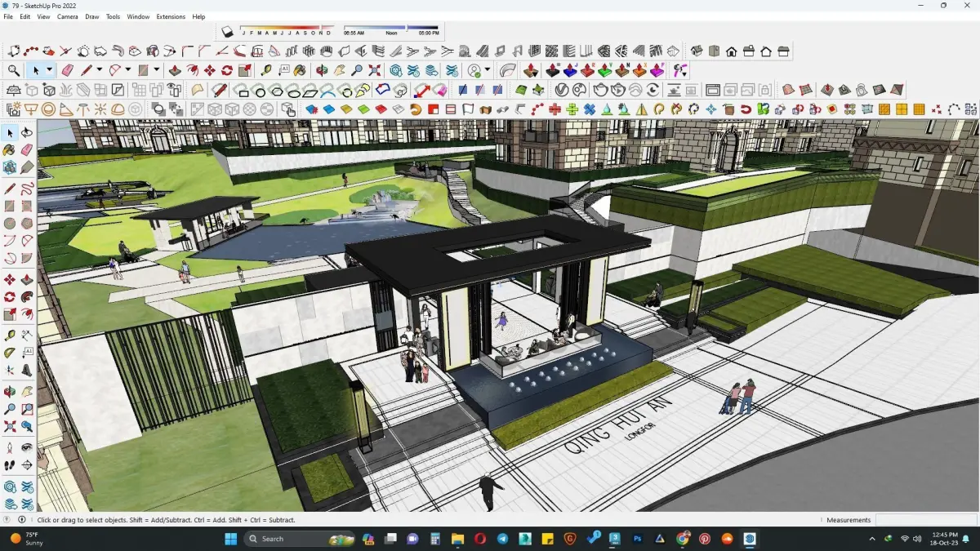This screenshot has width=980, height=551.
Task: Open the Search magnifier in top toolbar
Action: pos(14,71)
